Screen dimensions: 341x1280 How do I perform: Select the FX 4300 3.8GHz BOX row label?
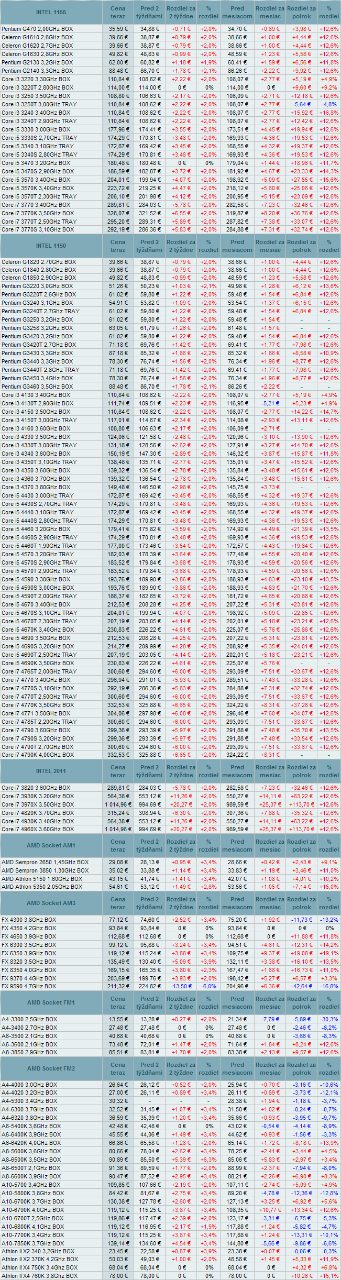click(x=29, y=920)
